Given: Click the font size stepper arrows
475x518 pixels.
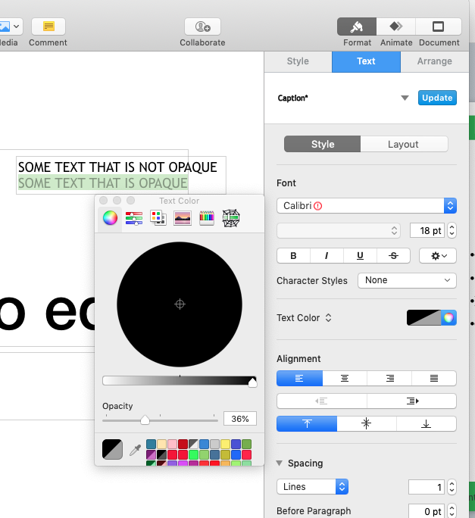Looking at the screenshot, I should tap(452, 230).
